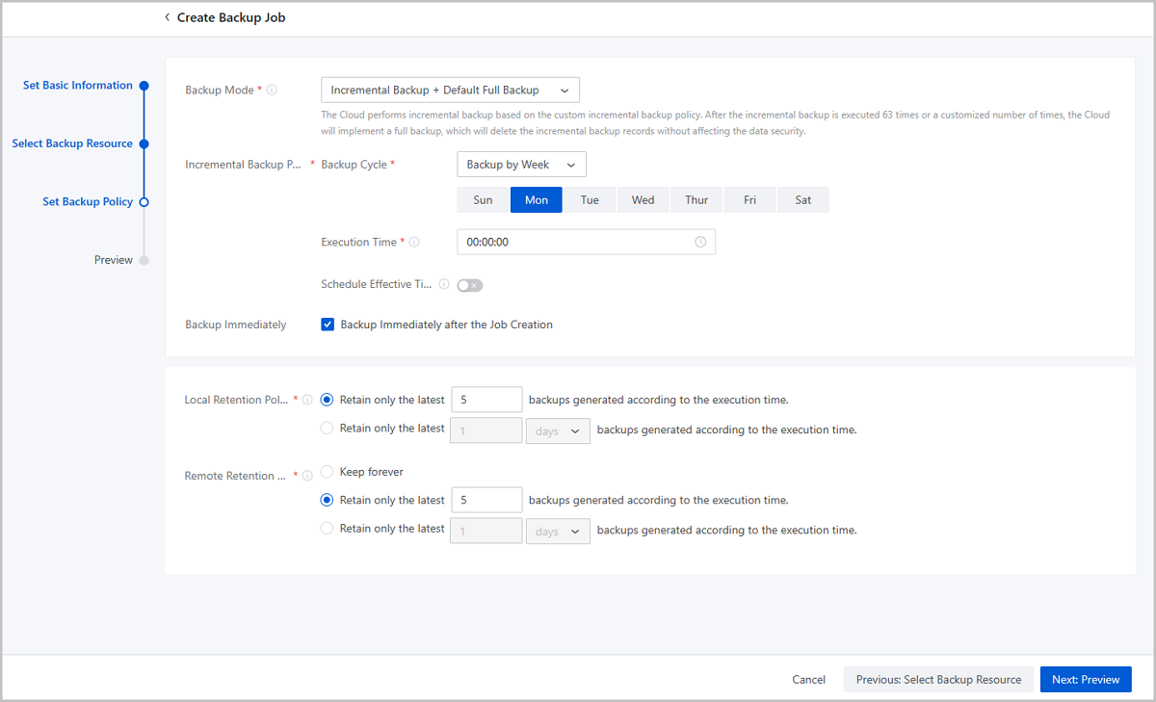Click info icon next to Remote Retention Policy
This screenshot has width=1156, height=702.
point(308,476)
